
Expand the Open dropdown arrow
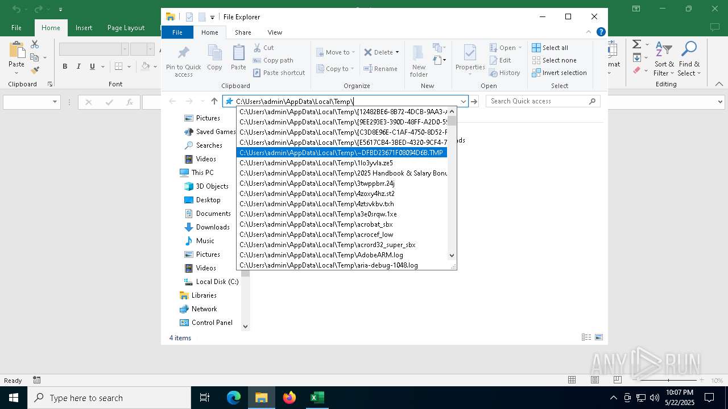tap(520, 48)
